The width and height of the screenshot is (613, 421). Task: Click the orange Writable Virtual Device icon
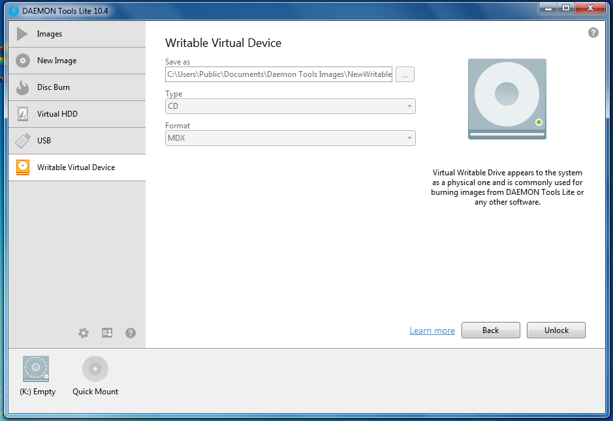click(23, 167)
